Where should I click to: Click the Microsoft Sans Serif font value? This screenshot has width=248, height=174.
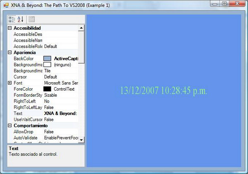pos(61,83)
